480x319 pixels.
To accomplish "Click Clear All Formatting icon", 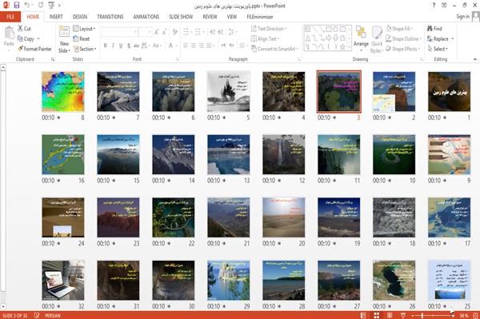I will (x=174, y=32).
